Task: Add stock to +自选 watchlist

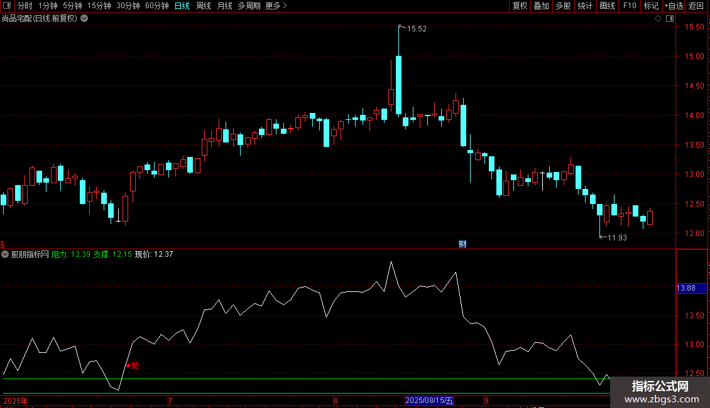Action: pos(674,6)
